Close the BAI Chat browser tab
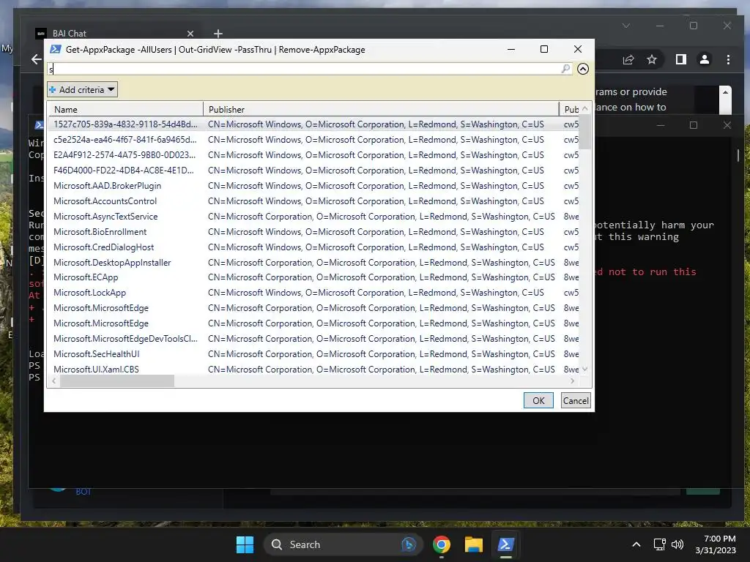Viewport: 750px width, 562px height. click(190, 34)
